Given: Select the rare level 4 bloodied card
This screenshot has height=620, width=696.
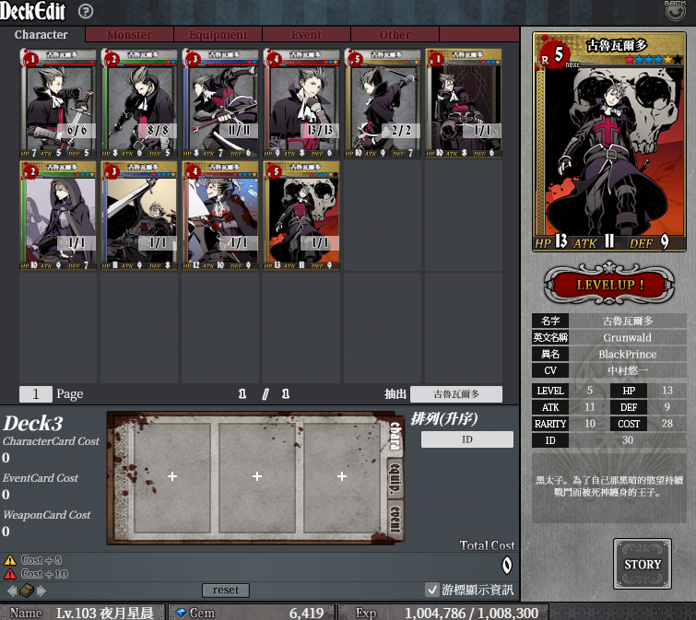Looking at the screenshot, I should 220,216.
